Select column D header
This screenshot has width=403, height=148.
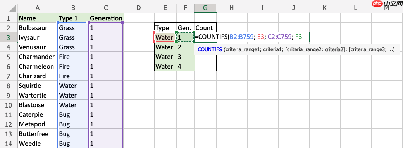[x=139, y=8]
